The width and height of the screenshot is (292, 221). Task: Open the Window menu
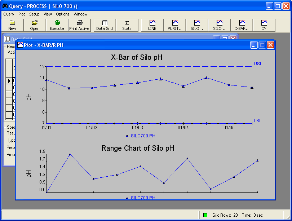pyautogui.click(x=80, y=14)
